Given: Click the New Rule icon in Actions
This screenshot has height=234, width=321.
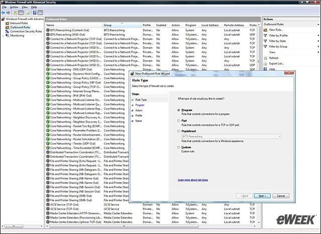Looking at the screenshot, I should (265, 30).
